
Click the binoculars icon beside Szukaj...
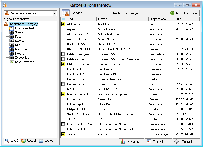(x=12, y=32)
